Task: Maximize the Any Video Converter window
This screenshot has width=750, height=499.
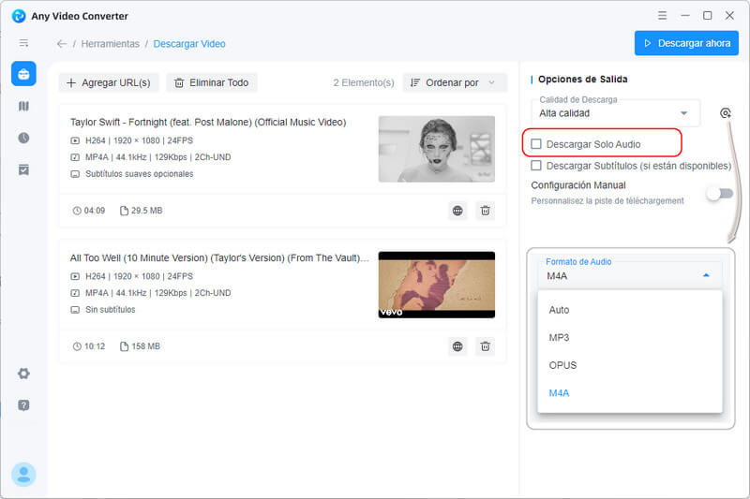Action: click(708, 15)
